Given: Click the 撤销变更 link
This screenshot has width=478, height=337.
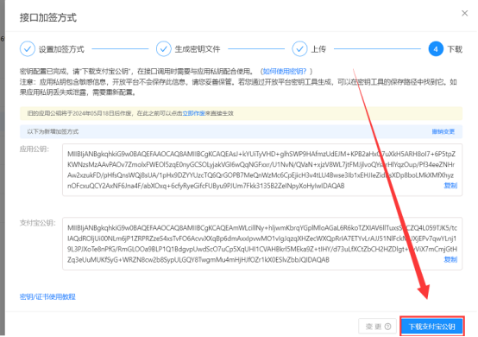Looking at the screenshot, I should click(443, 131).
